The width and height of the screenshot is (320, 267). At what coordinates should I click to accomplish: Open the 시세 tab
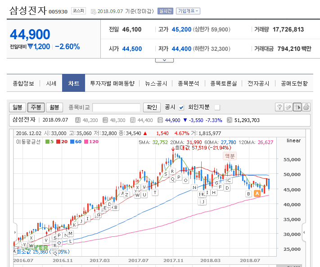point(51,83)
